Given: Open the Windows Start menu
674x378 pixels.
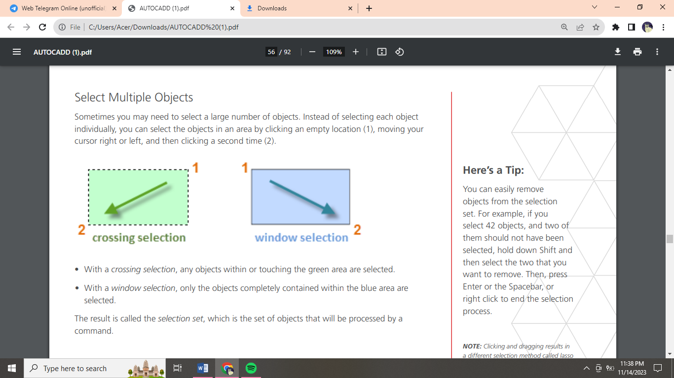Looking at the screenshot, I should point(12,368).
